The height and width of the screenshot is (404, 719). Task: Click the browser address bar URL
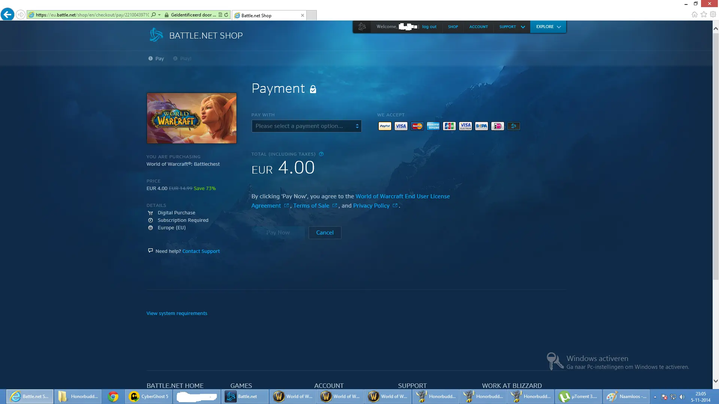(x=92, y=15)
